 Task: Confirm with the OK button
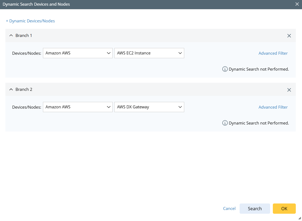pyautogui.click(x=284, y=209)
